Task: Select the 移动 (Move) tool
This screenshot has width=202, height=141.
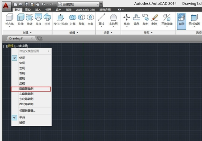Action: tap(126, 19)
